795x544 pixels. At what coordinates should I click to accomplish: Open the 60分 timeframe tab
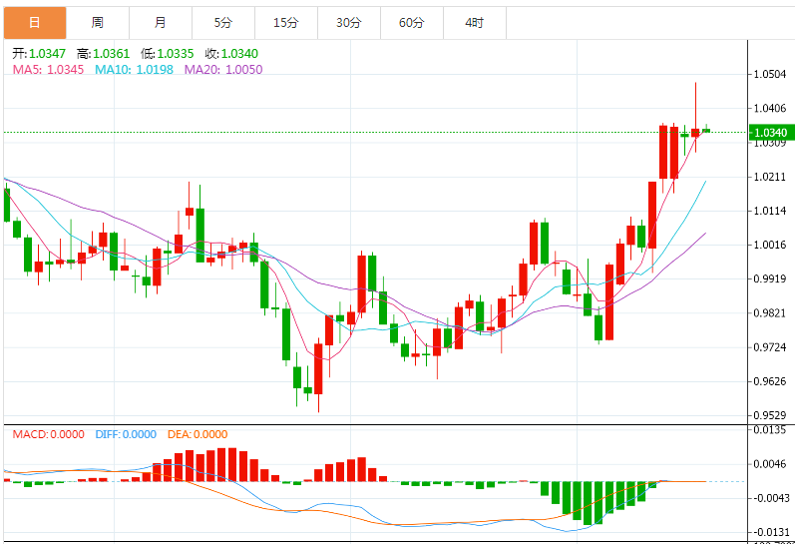click(x=412, y=23)
